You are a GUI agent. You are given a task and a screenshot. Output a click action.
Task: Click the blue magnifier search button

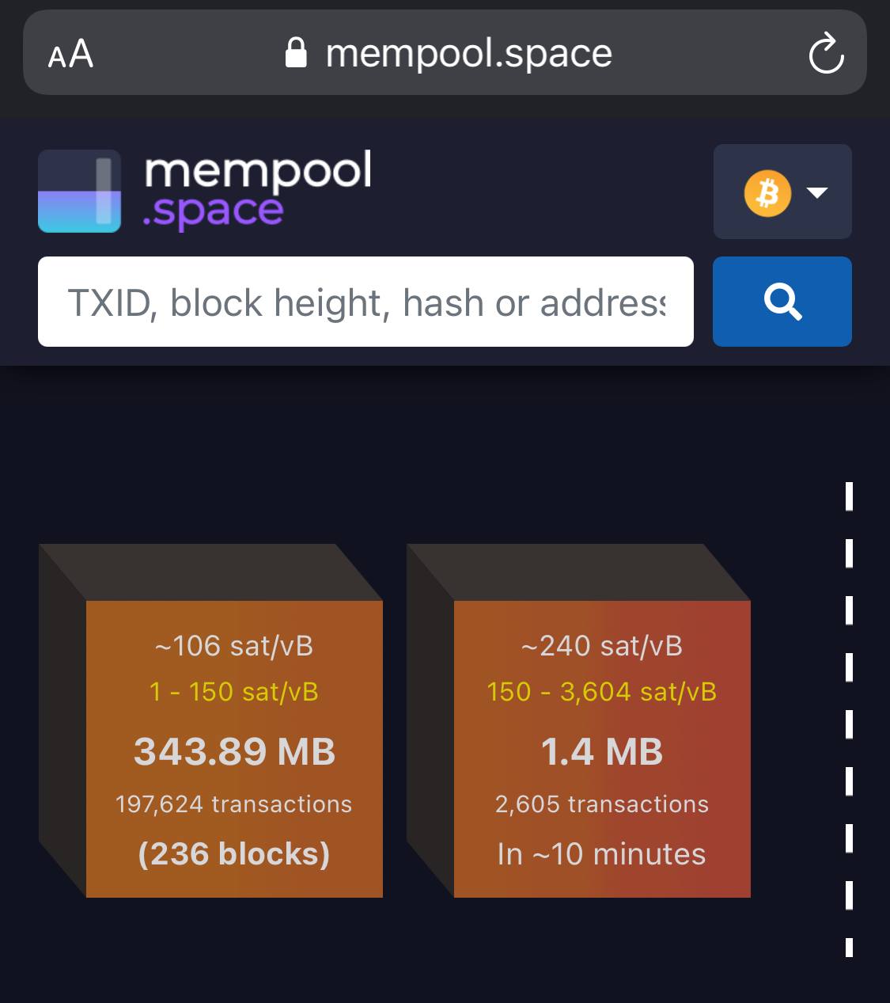[x=782, y=302]
